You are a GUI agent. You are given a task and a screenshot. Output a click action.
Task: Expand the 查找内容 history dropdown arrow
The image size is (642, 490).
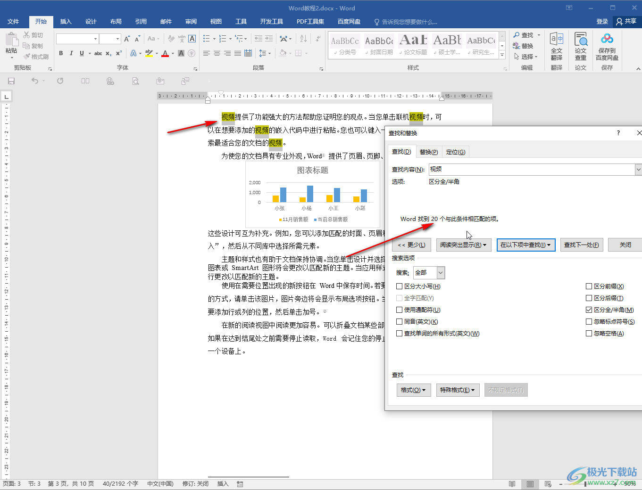(638, 169)
